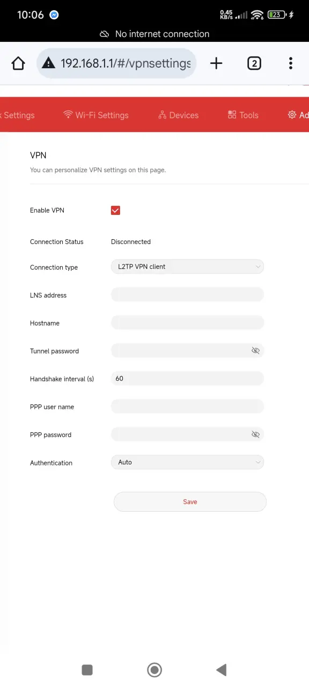Open a new tab with plus icon

click(x=216, y=63)
